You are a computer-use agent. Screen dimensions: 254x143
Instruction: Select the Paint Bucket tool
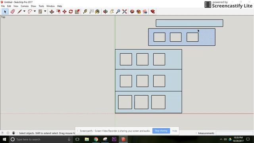click(97, 12)
